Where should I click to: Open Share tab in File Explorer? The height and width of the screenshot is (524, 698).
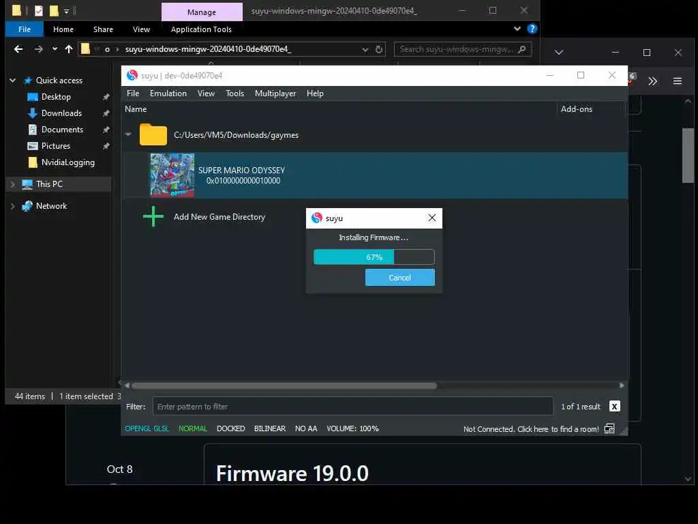coord(103,29)
